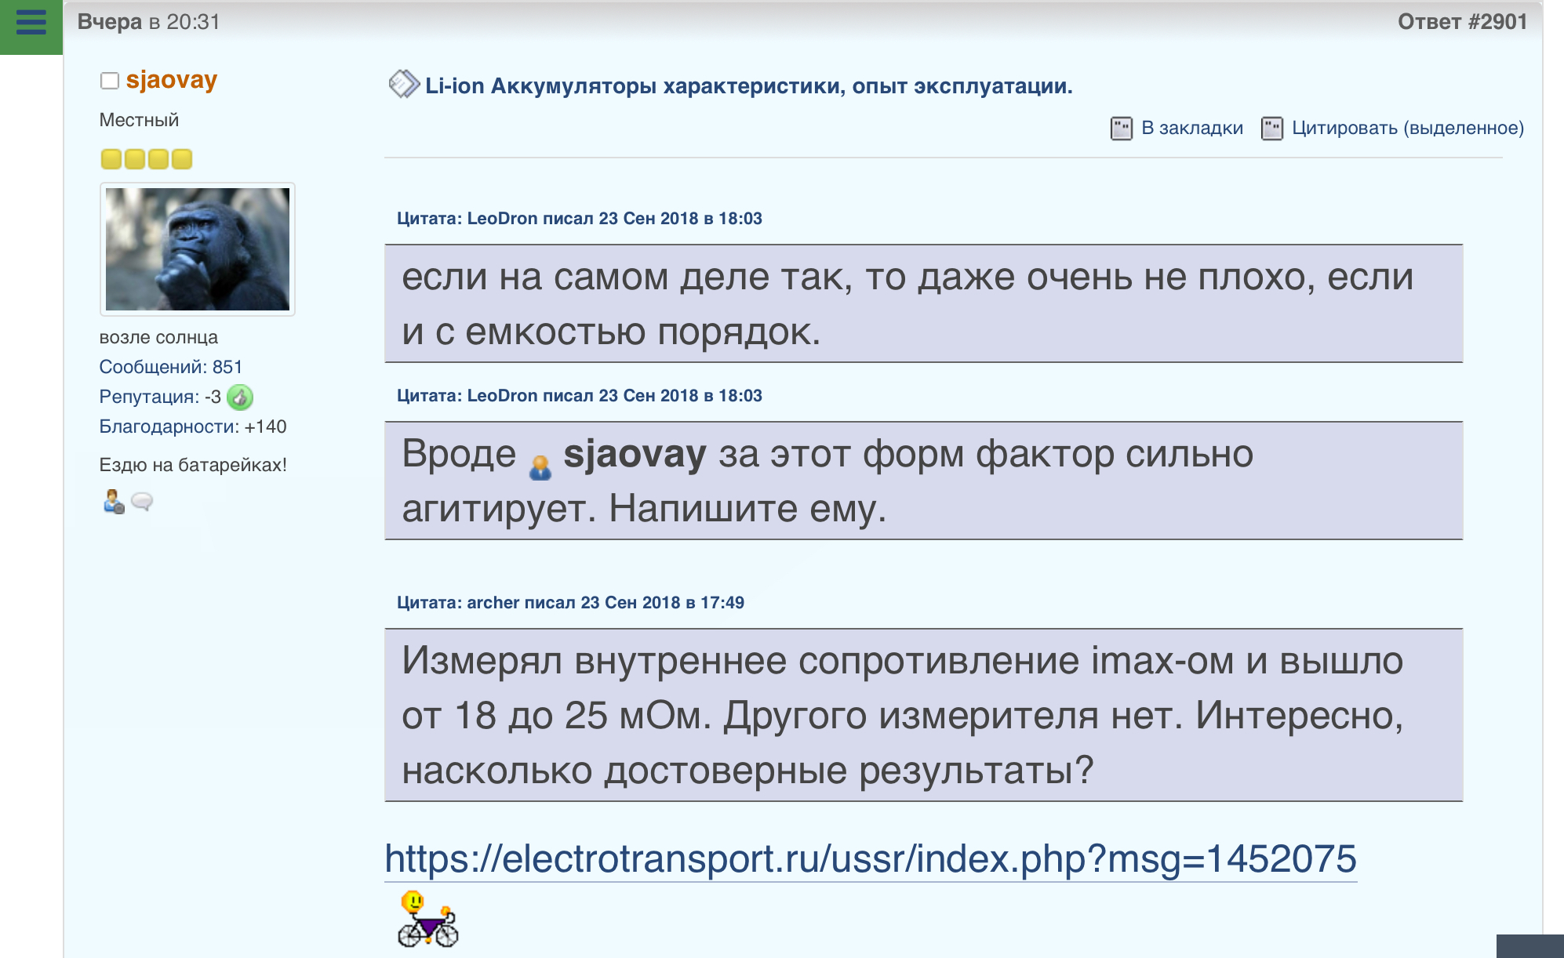
Task: Click the 'Благодарности' label link
Action: 165,426
